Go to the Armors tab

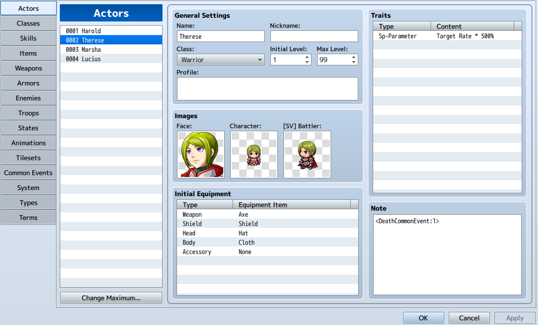pyautogui.click(x=28, y=83)
